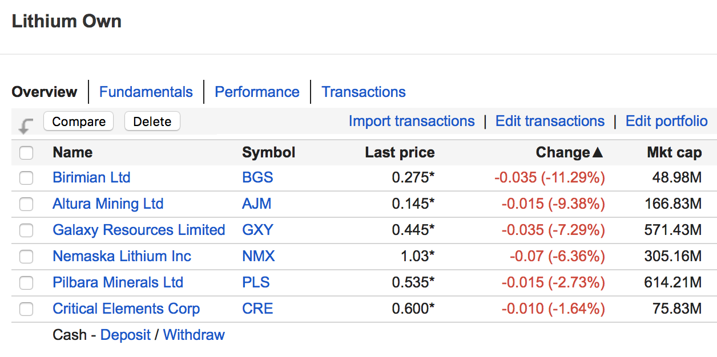Open the Import transactions link
Viewport: 717px width, 357px height.
(x=412, y=121)
